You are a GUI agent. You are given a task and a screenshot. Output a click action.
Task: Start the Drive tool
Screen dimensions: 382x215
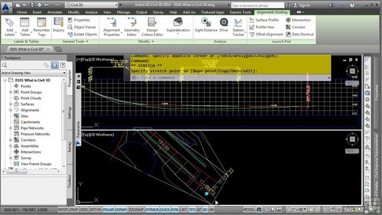[x=224, y=25]
